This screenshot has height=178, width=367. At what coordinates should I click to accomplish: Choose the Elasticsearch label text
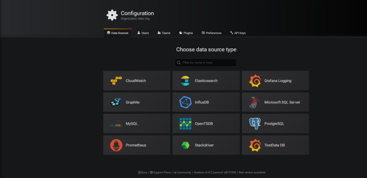206,81
